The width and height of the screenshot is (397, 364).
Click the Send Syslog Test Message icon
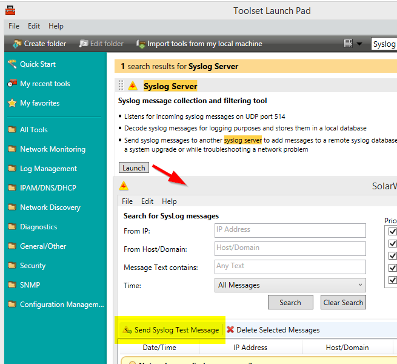[127, 330]
